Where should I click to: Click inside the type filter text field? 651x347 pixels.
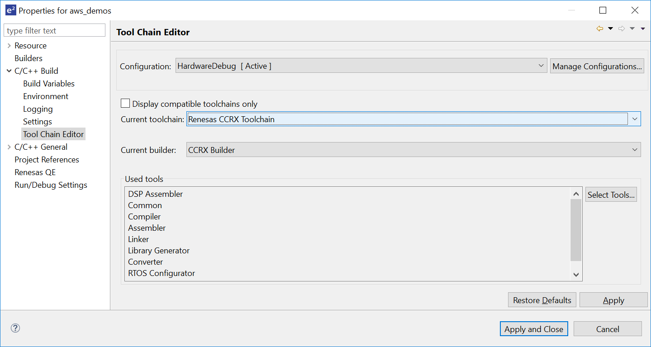click(x=54, y=30)
